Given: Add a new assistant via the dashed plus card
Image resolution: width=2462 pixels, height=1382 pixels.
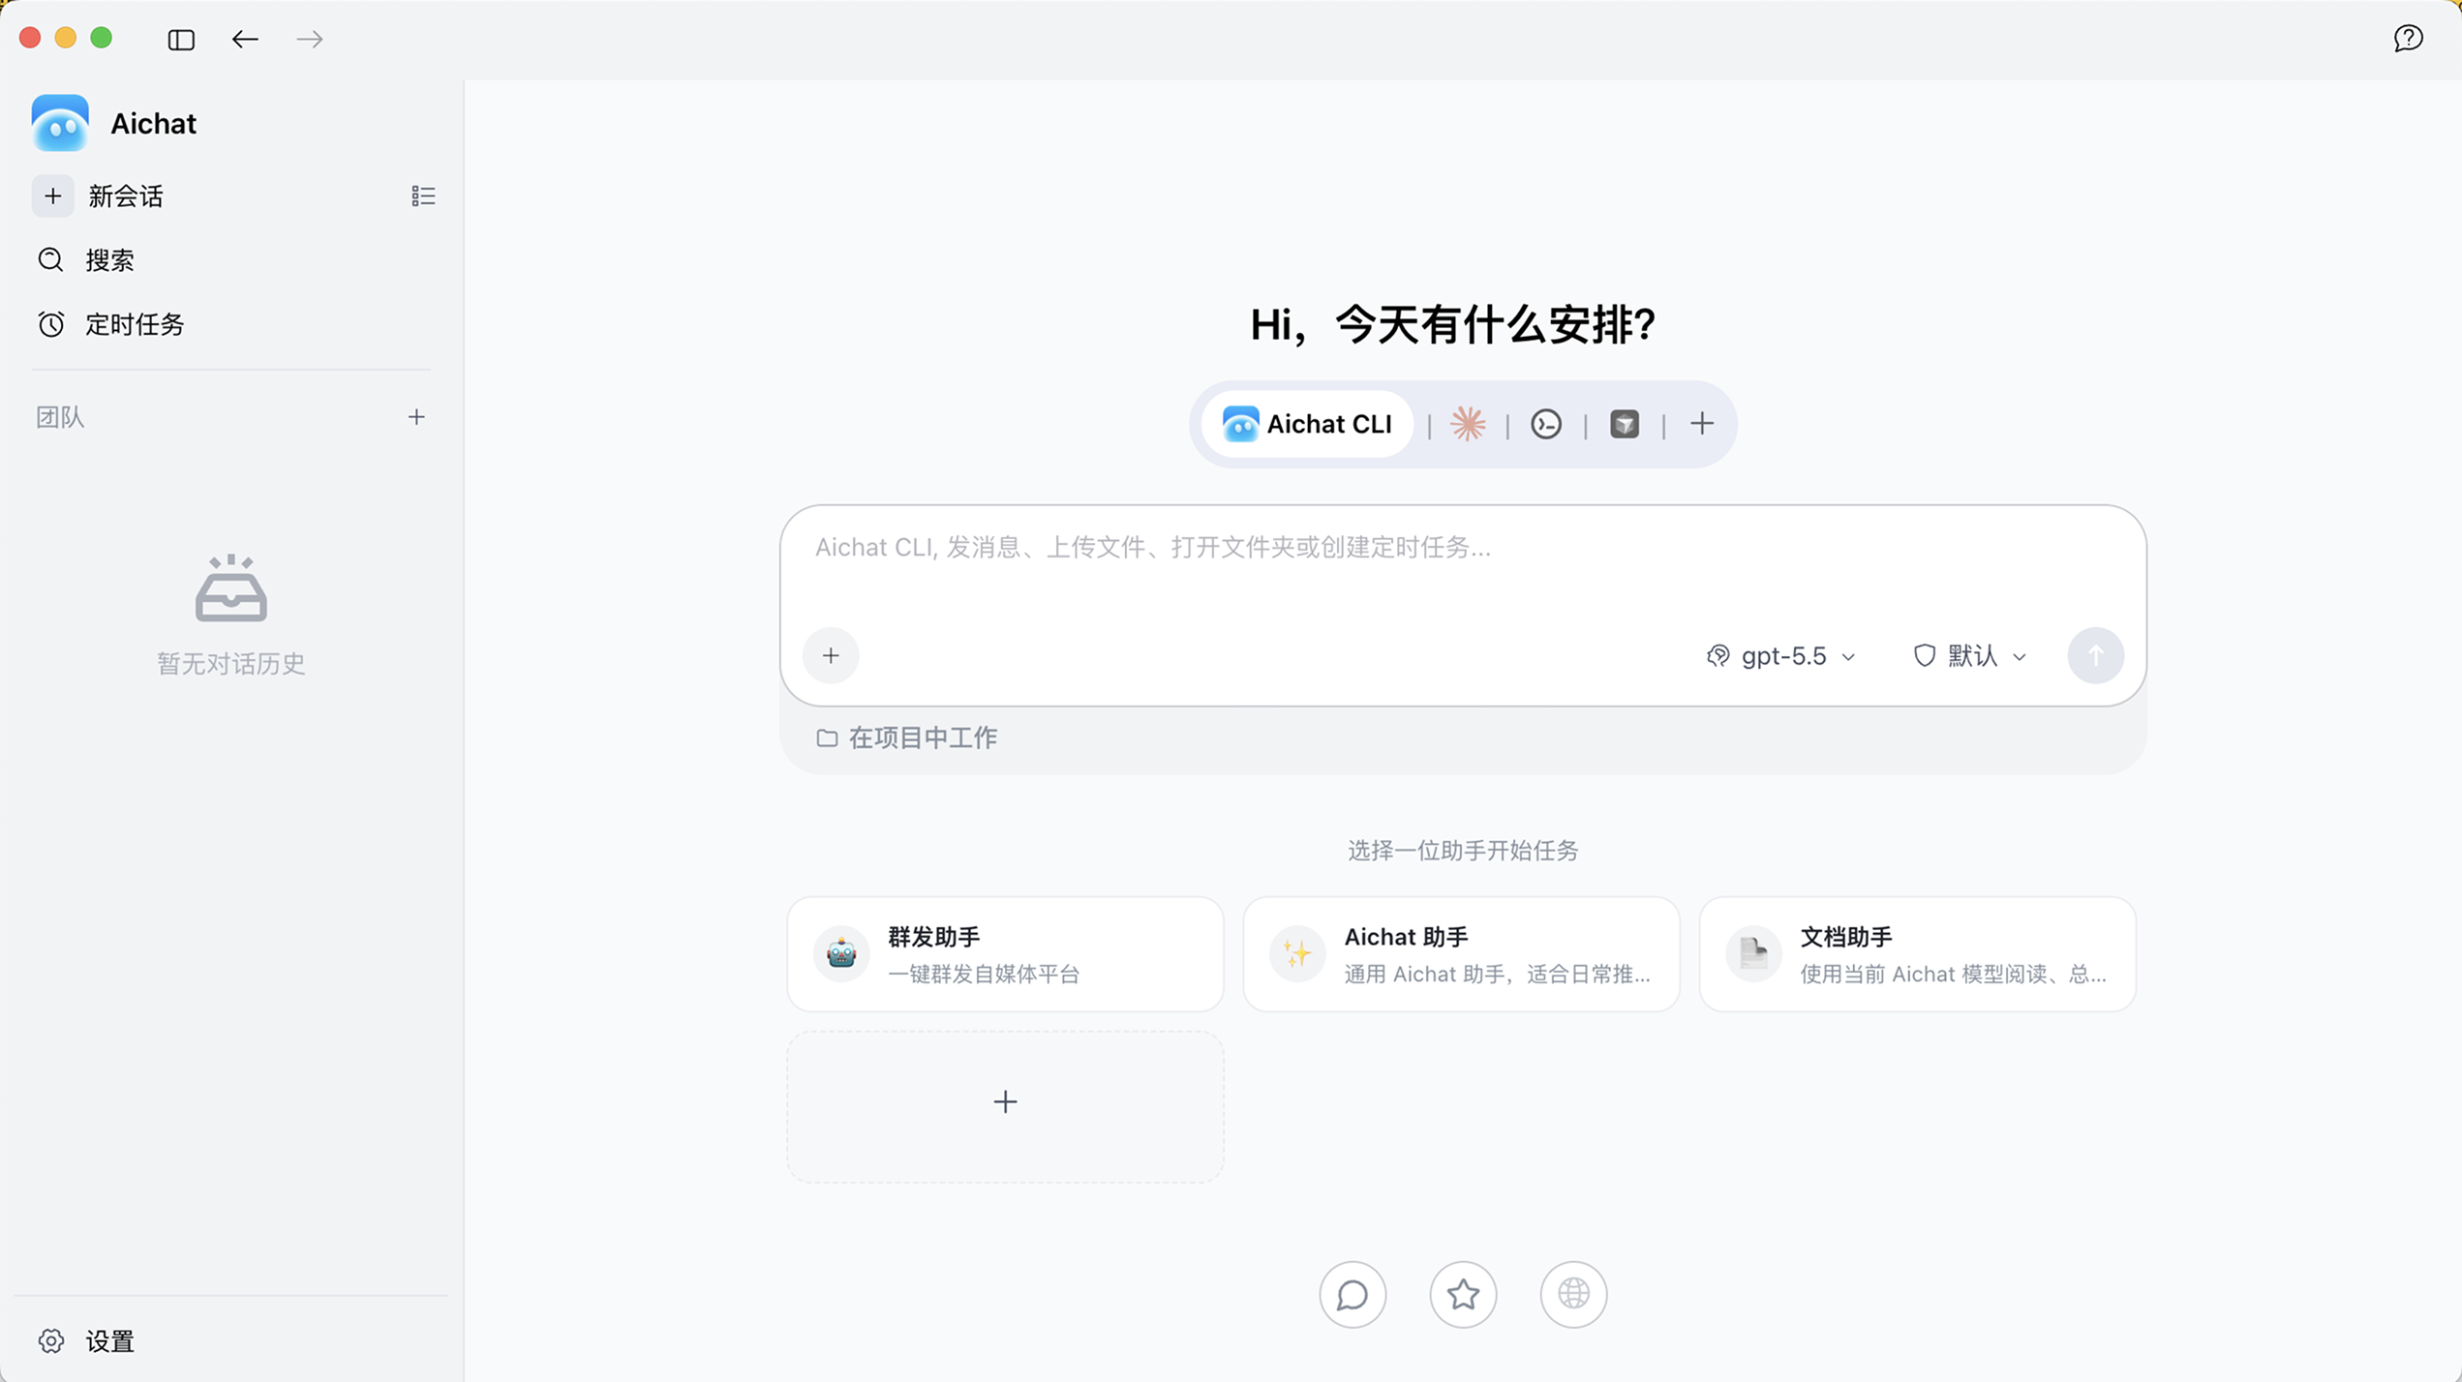Looking at the screenshot, I should tap(1005, 1106).
